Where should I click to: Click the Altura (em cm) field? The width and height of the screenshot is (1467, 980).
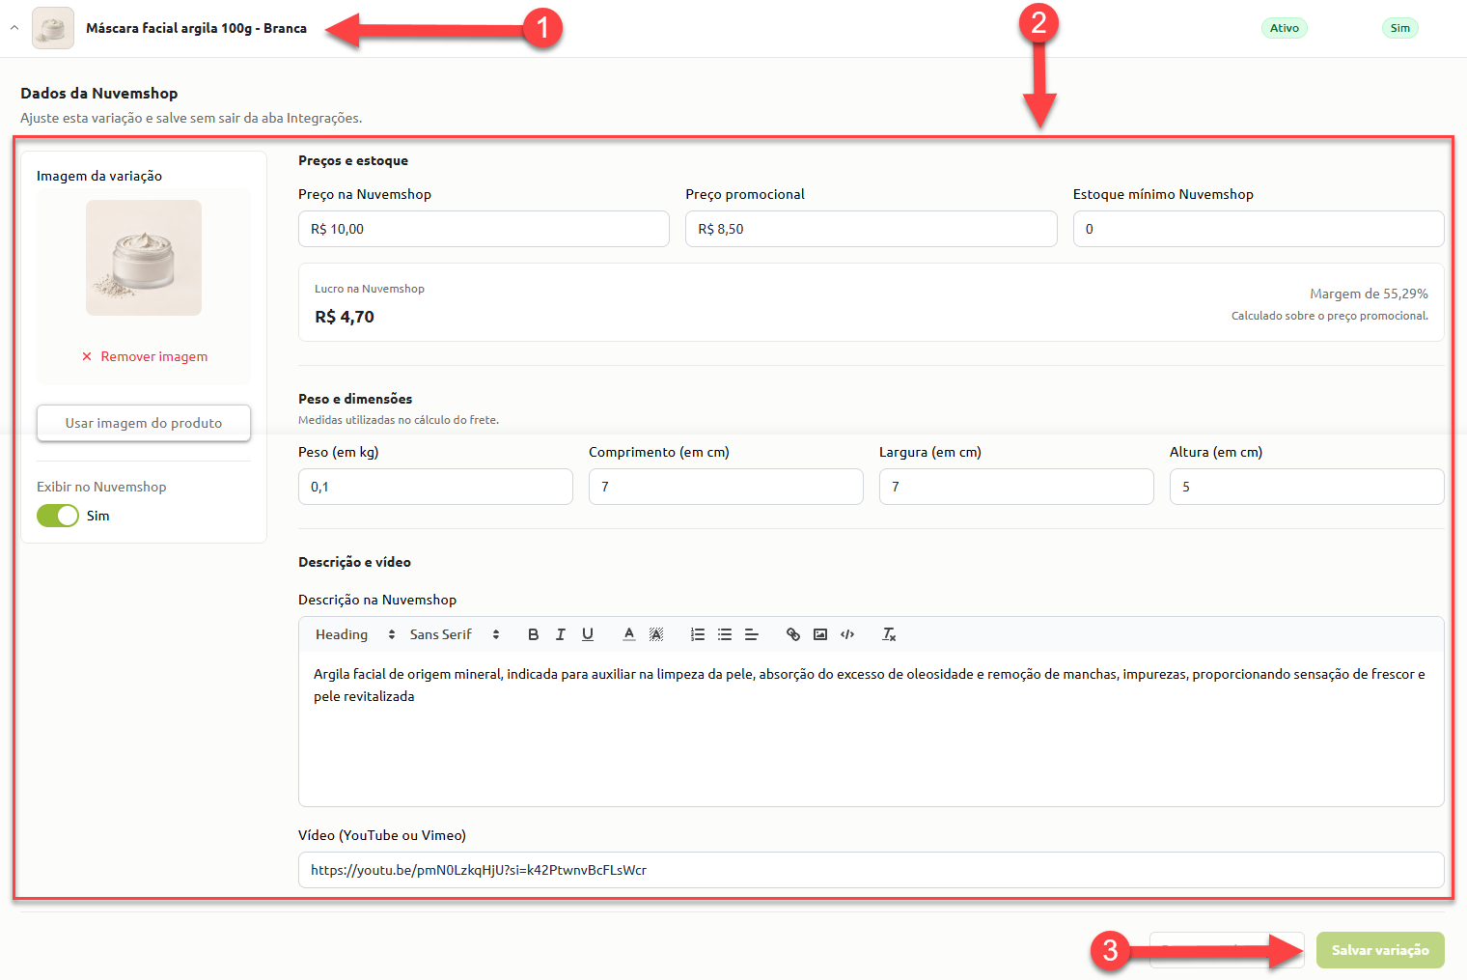(x=1307, y=487)
